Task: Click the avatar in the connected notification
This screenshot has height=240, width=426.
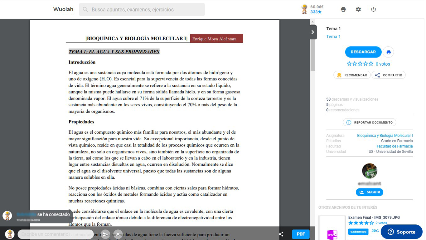Action: pyautogui.click(x=7, y=216)
